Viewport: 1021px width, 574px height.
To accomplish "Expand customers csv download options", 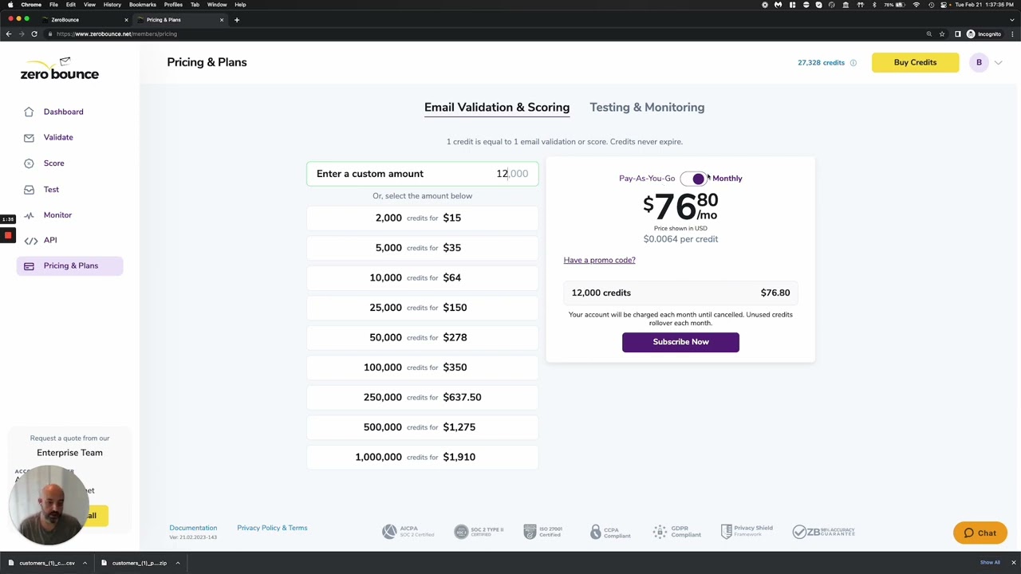I will click(85, 563).
